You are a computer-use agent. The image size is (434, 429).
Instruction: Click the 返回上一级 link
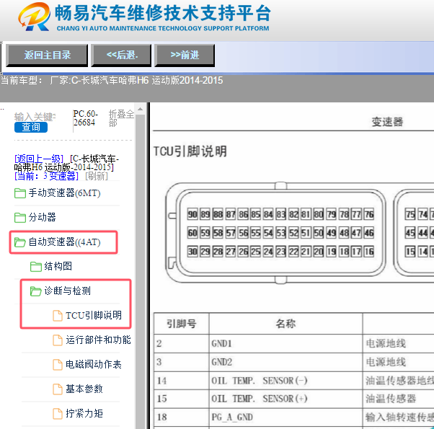click(x=39, y=159)
